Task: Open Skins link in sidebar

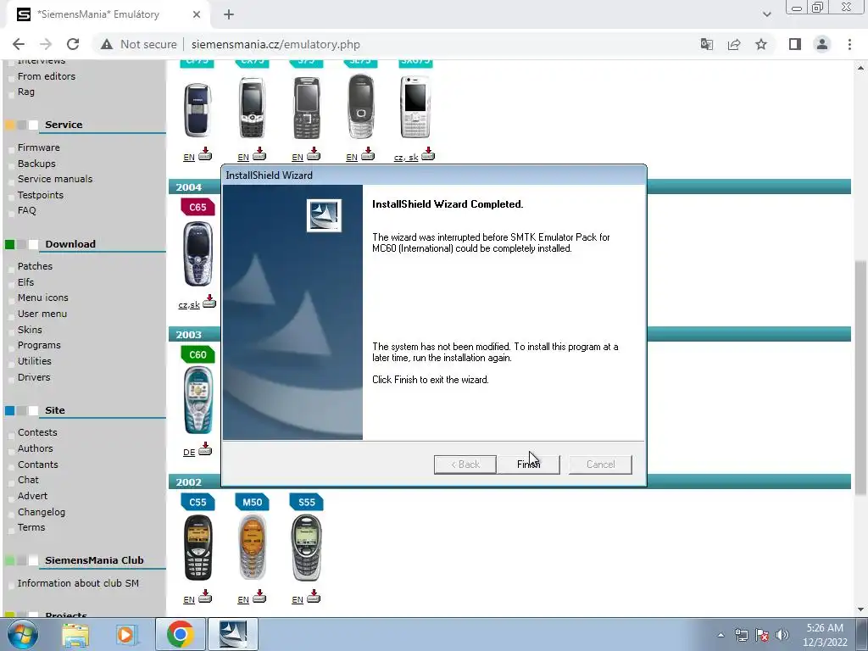Action: tap(30, 330)
